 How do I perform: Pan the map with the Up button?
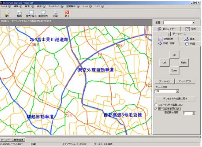click(174, 55)
